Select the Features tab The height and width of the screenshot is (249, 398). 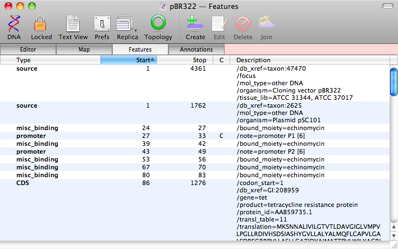(140, 49)
